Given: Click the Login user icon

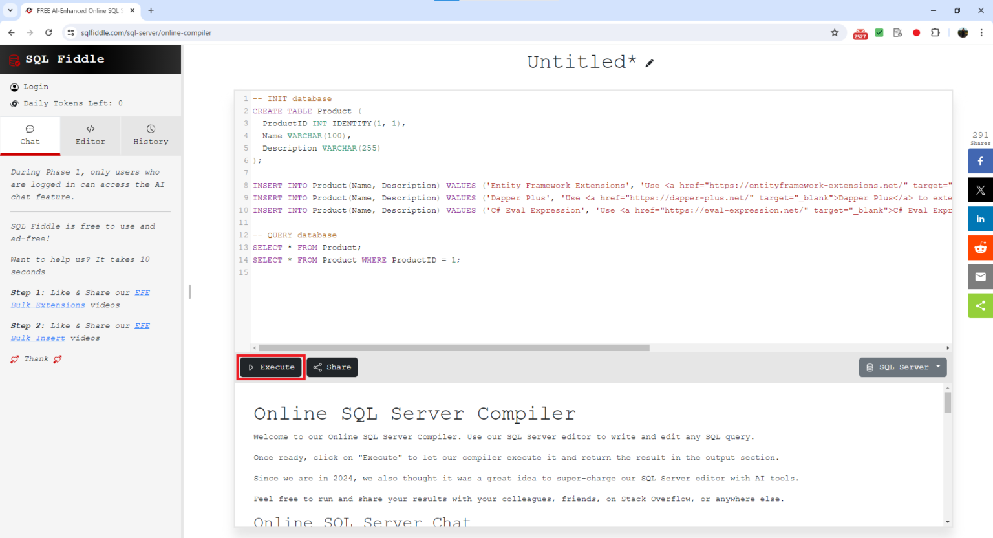Looking at the screenshot, I should 14,87.
